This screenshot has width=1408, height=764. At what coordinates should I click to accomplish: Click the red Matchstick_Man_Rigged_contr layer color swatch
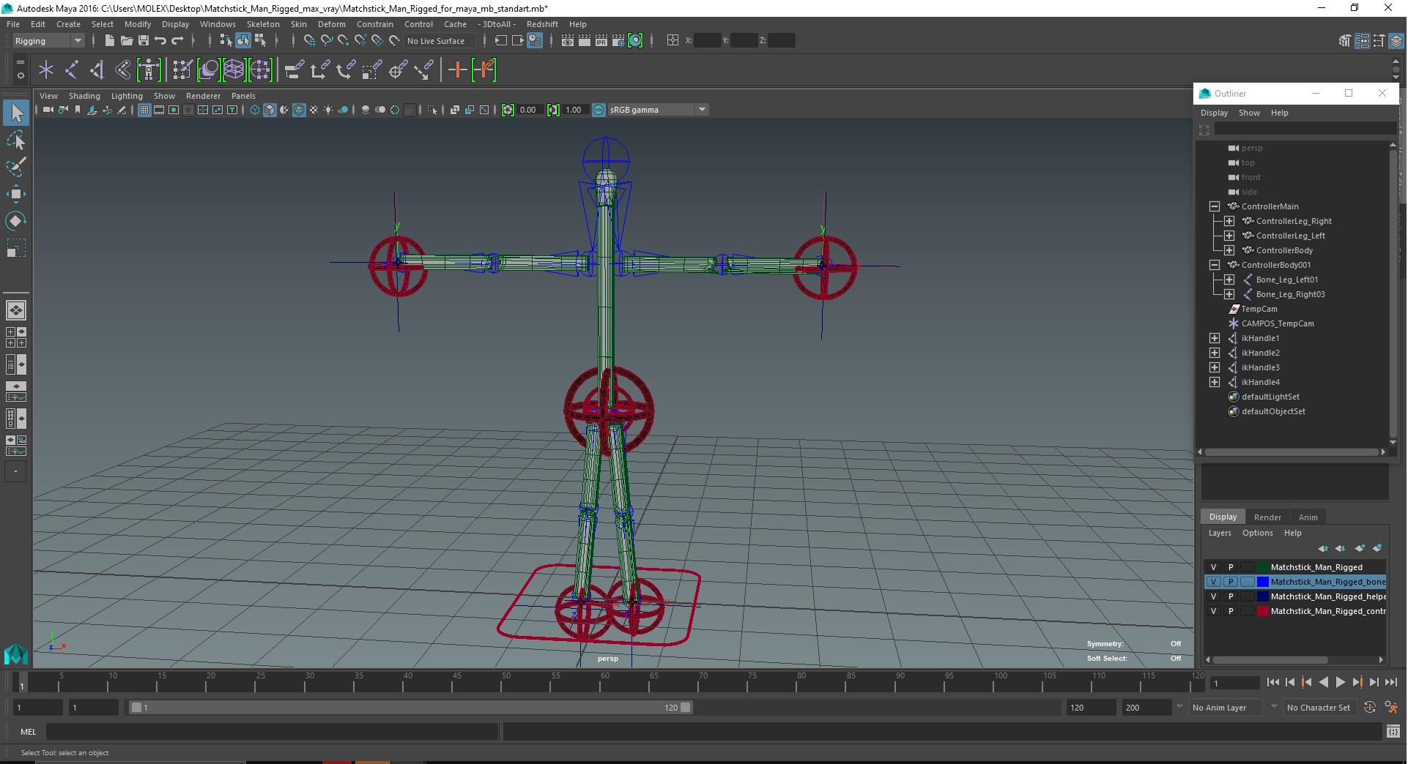[x=1263, y=611]
